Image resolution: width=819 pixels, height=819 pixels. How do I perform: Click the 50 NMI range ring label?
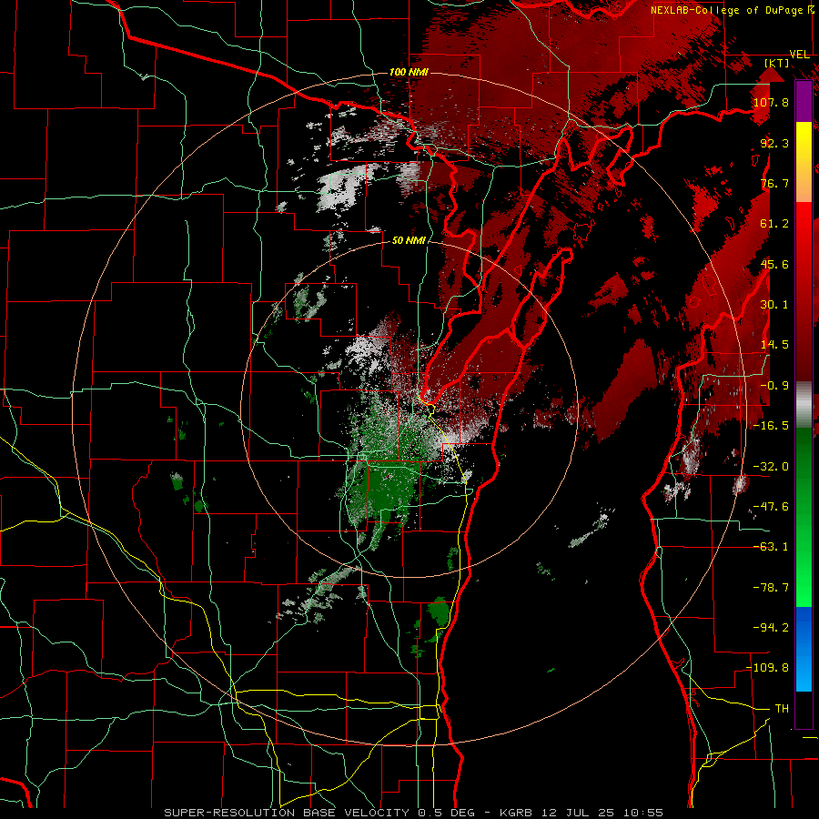coord(409,240)
